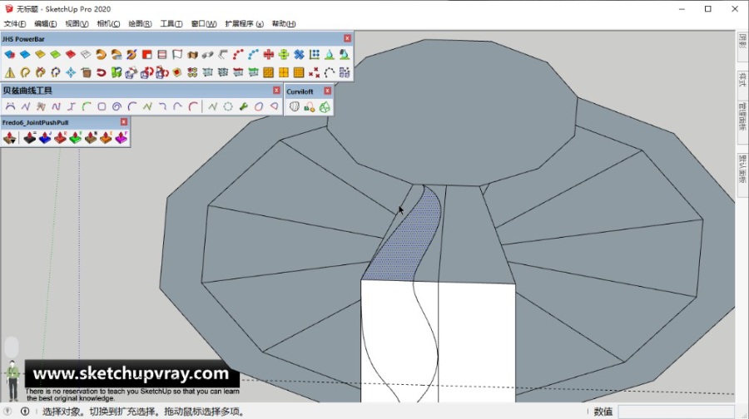
Task: Click the white grid face icon in JHS PowerBar
Action: coord(86,54)
